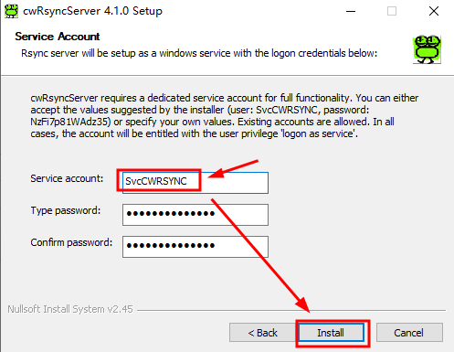
Task: Go back with the Back button
Action: coord(262,333)
